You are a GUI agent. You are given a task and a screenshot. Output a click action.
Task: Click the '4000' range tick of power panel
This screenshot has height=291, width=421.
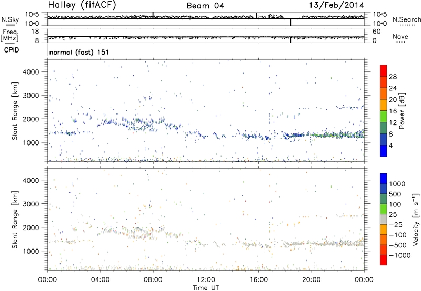[x=31, y=72]
